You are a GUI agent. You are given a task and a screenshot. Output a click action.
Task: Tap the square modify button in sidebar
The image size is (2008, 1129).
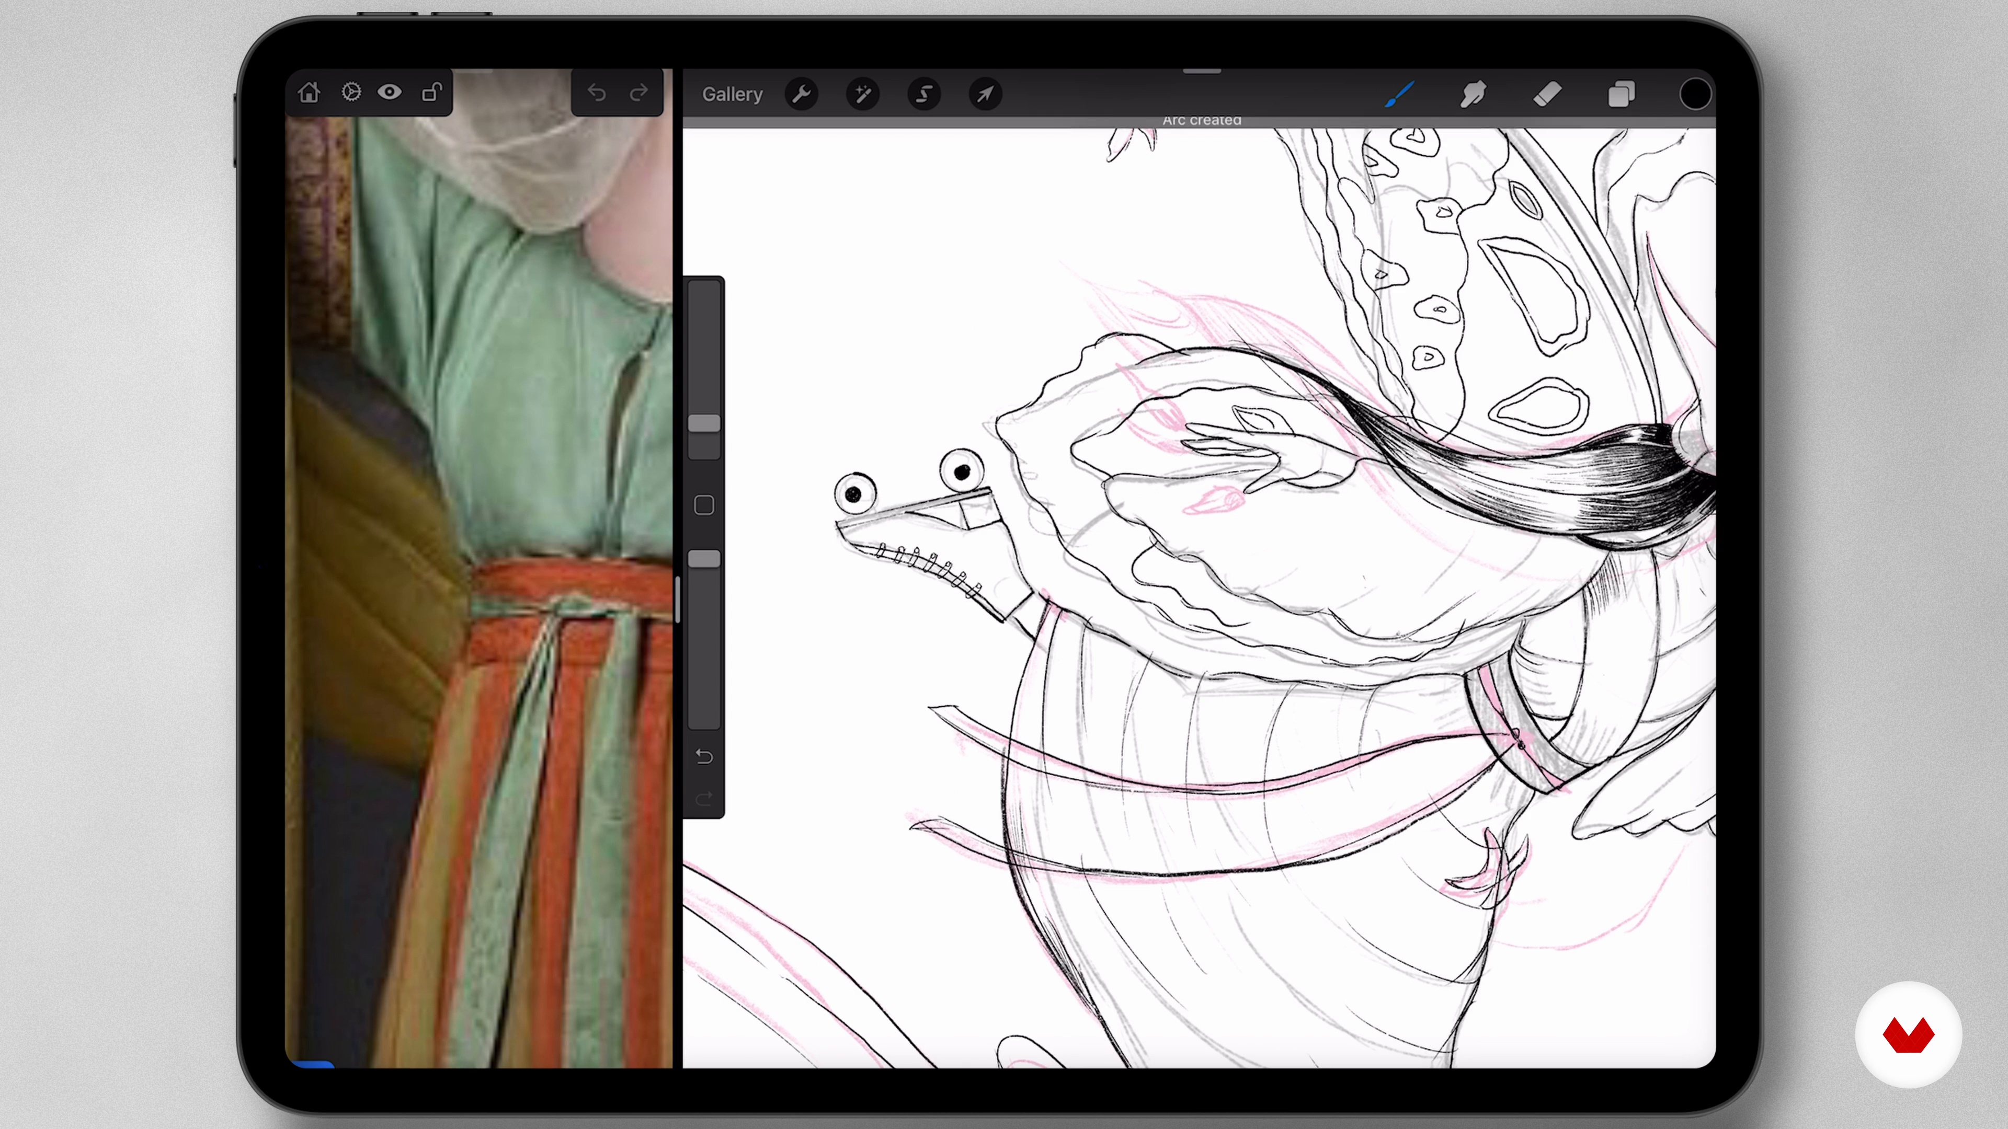(x=704, y=505)
